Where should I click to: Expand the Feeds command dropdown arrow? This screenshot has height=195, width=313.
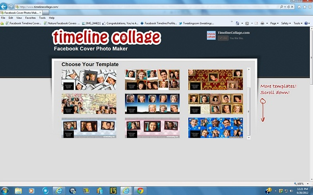coord(252,23)
